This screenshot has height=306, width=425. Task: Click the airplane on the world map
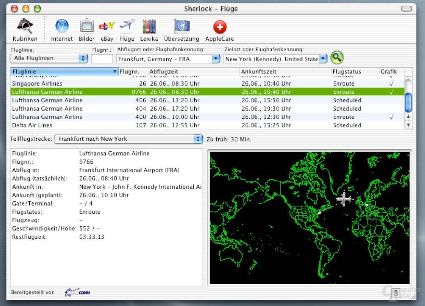point(344,199)
